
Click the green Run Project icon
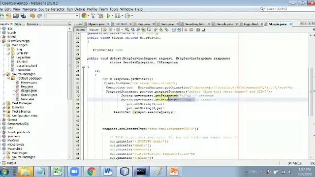pos(108,16)
